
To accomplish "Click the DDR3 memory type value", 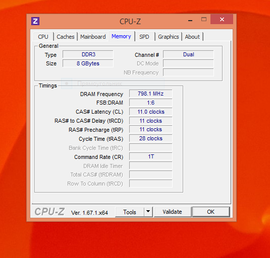I will 88,54.
